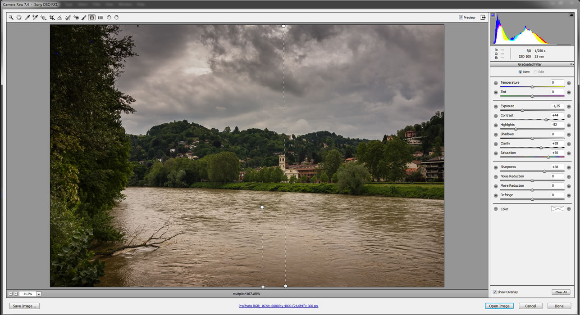Select the Red Eye Removal tool

tap(76, 18)
